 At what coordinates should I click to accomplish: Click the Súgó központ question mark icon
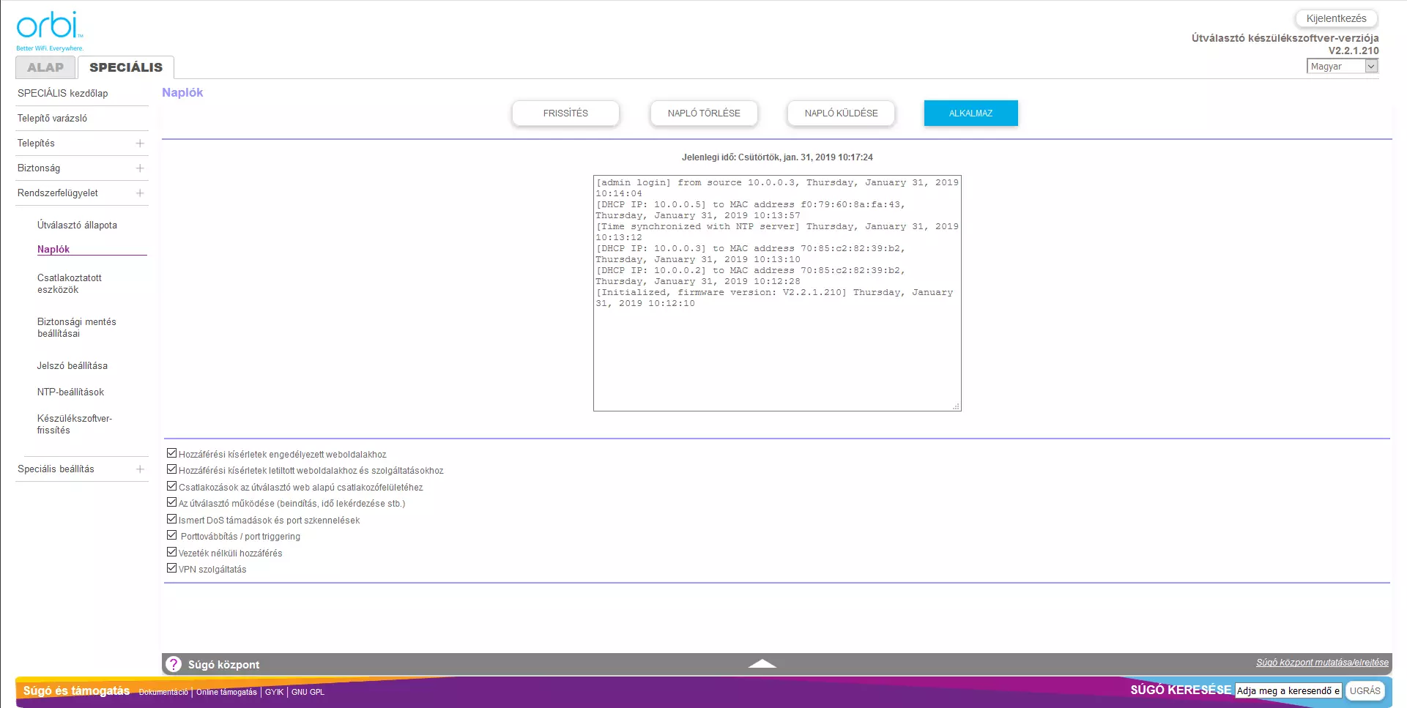[174, 664]
